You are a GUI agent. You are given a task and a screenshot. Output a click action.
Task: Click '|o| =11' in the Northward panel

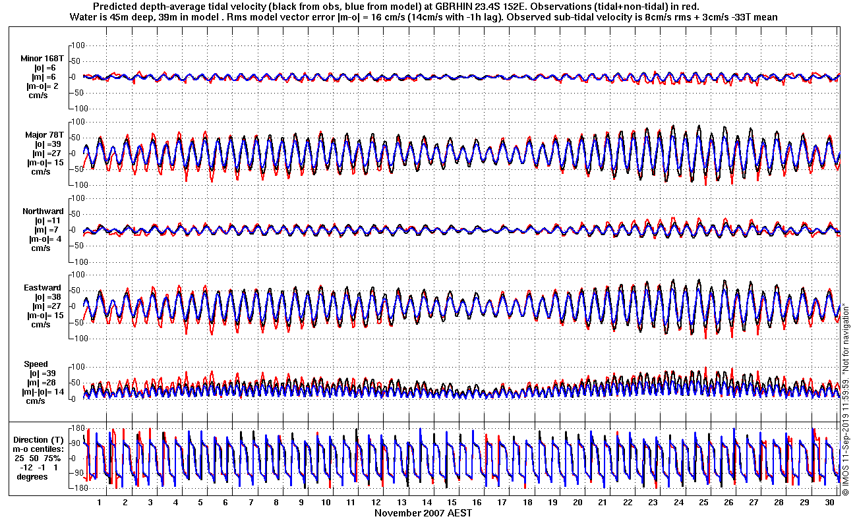(x=48, y=221)
